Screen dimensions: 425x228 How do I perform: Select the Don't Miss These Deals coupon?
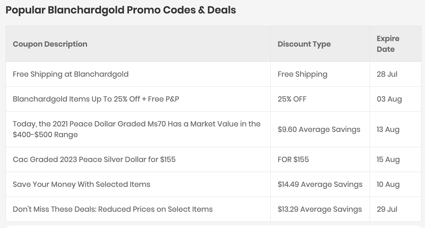[x=113, y=209]
